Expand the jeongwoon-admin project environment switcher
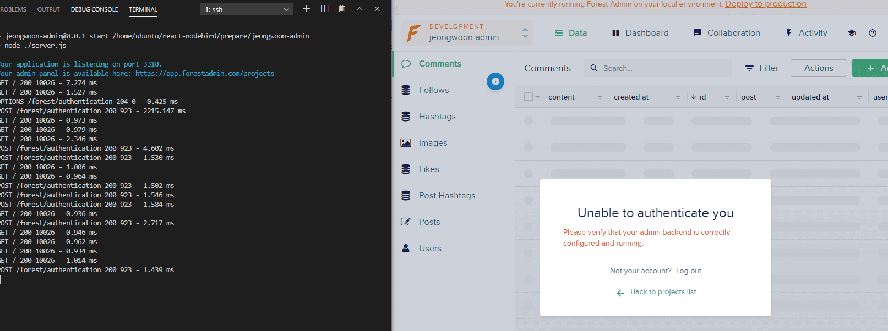Viewport: 888px width, 331px height. 467,33
